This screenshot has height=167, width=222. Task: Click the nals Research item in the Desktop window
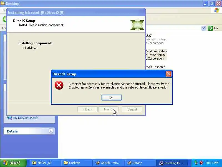[155, 67]
